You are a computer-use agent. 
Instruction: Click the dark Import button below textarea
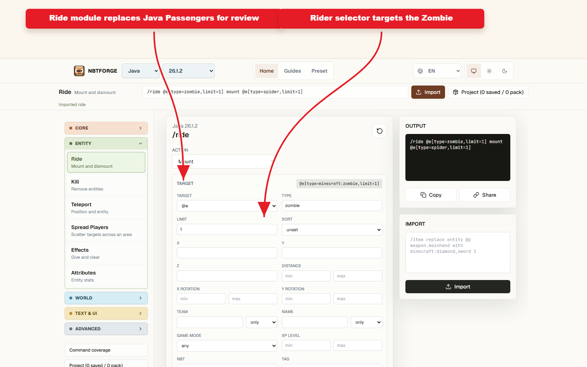click(458, 287)
